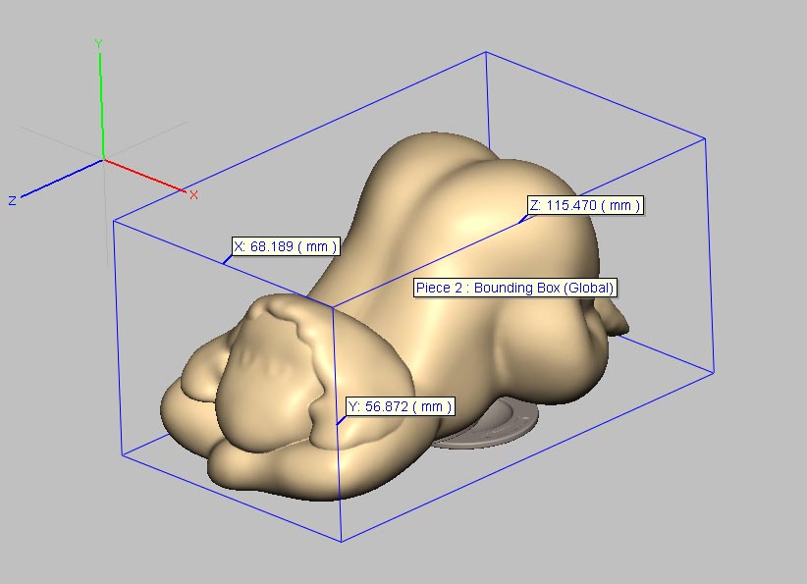Click the Y: 56.872 (mm) dimension label
Screen dimensions: 807x584
(x=400, y=406)
